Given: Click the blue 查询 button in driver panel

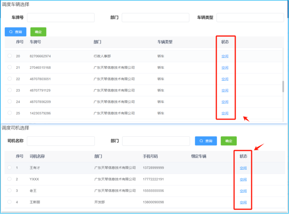Looking at the screenshot, I should pyautogui.click(x=206, y=141).
